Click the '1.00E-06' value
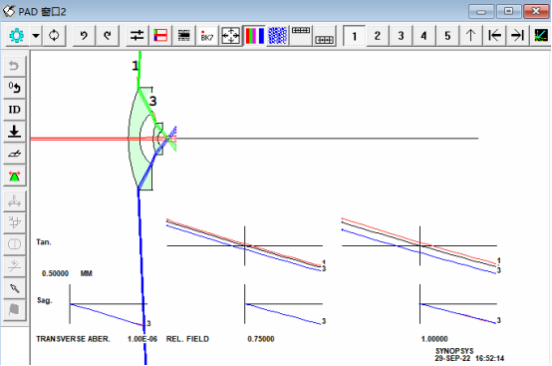The height and width of the screenshot is (366, 552). point(142,339)
